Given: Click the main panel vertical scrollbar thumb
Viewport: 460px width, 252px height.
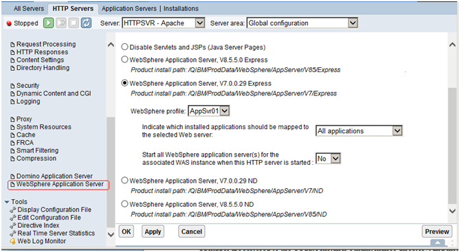Looking at the screenshot, I should pyautogui.click(x=452, y=145).
